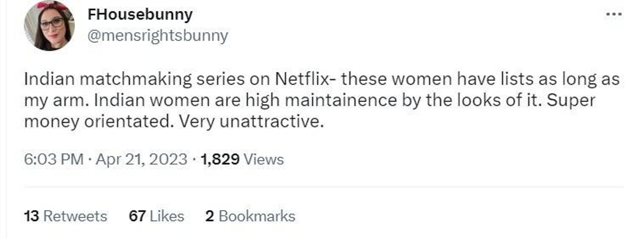The image size is (641, 238).
Task: Open the 2 Bookmarks count
Action: [x=250, y=216]
